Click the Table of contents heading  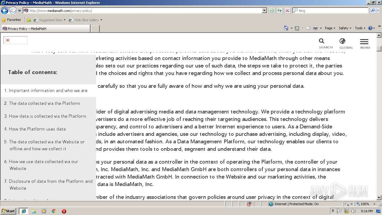tap(33, 72)
